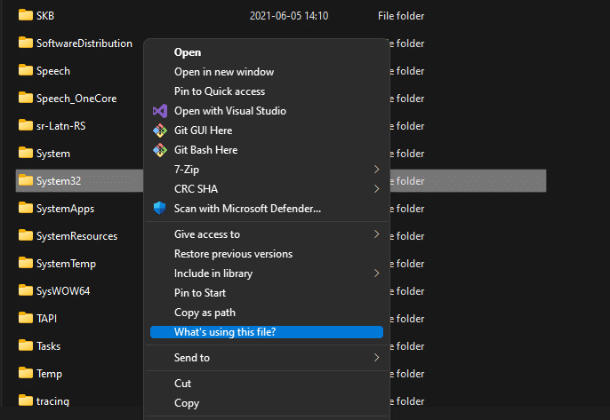
Task: Click the SysWOW64 folder icon
Action: click(25, 291)
